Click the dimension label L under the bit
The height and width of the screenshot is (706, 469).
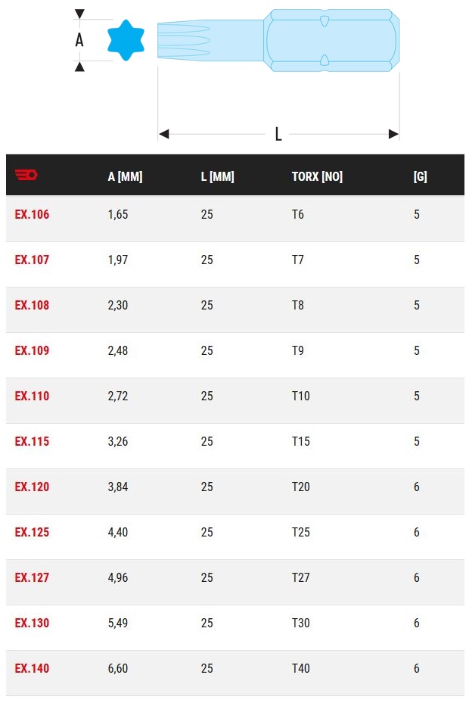click(x=278, y=135)
